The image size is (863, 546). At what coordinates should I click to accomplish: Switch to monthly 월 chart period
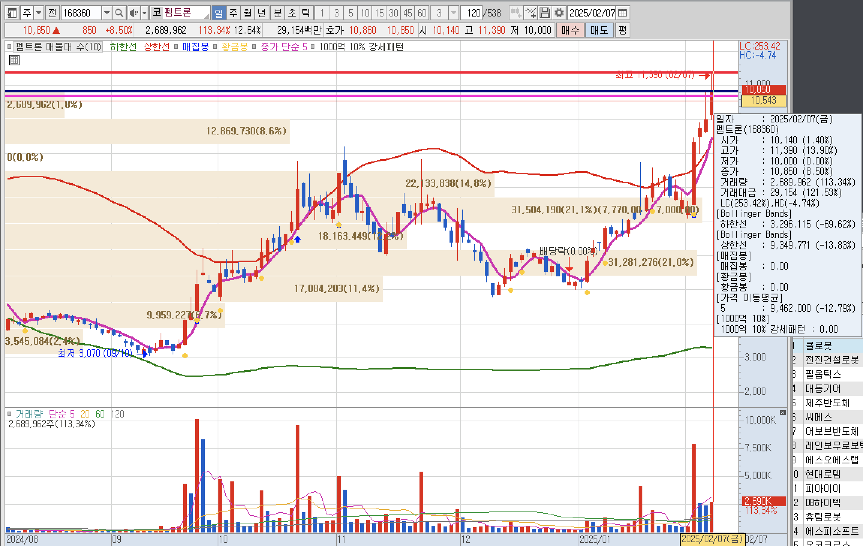pos(248,13)
